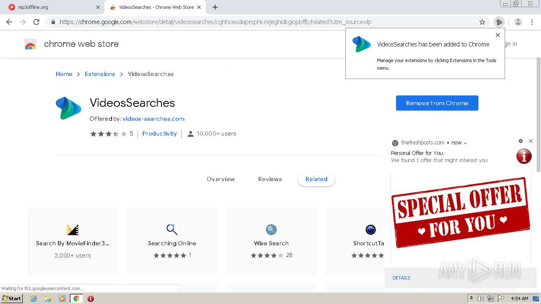Screen dimensions: 541x304
Task: Switch to the Overview tab
Action: [x=221, y=179]
